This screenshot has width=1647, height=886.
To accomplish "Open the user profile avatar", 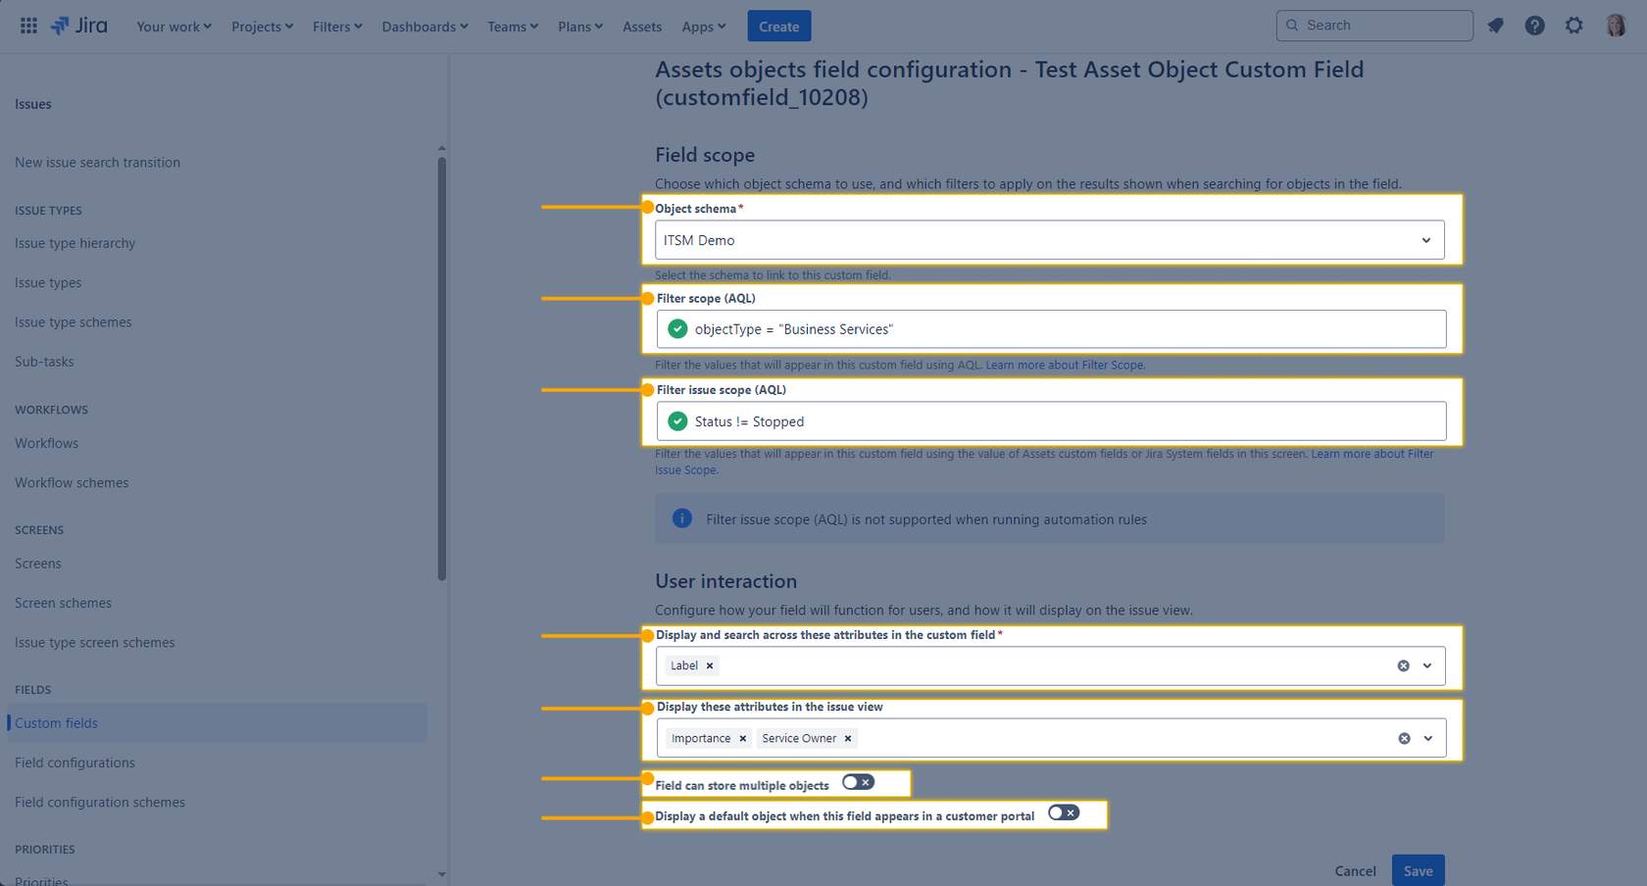I will pos(1616,25).
